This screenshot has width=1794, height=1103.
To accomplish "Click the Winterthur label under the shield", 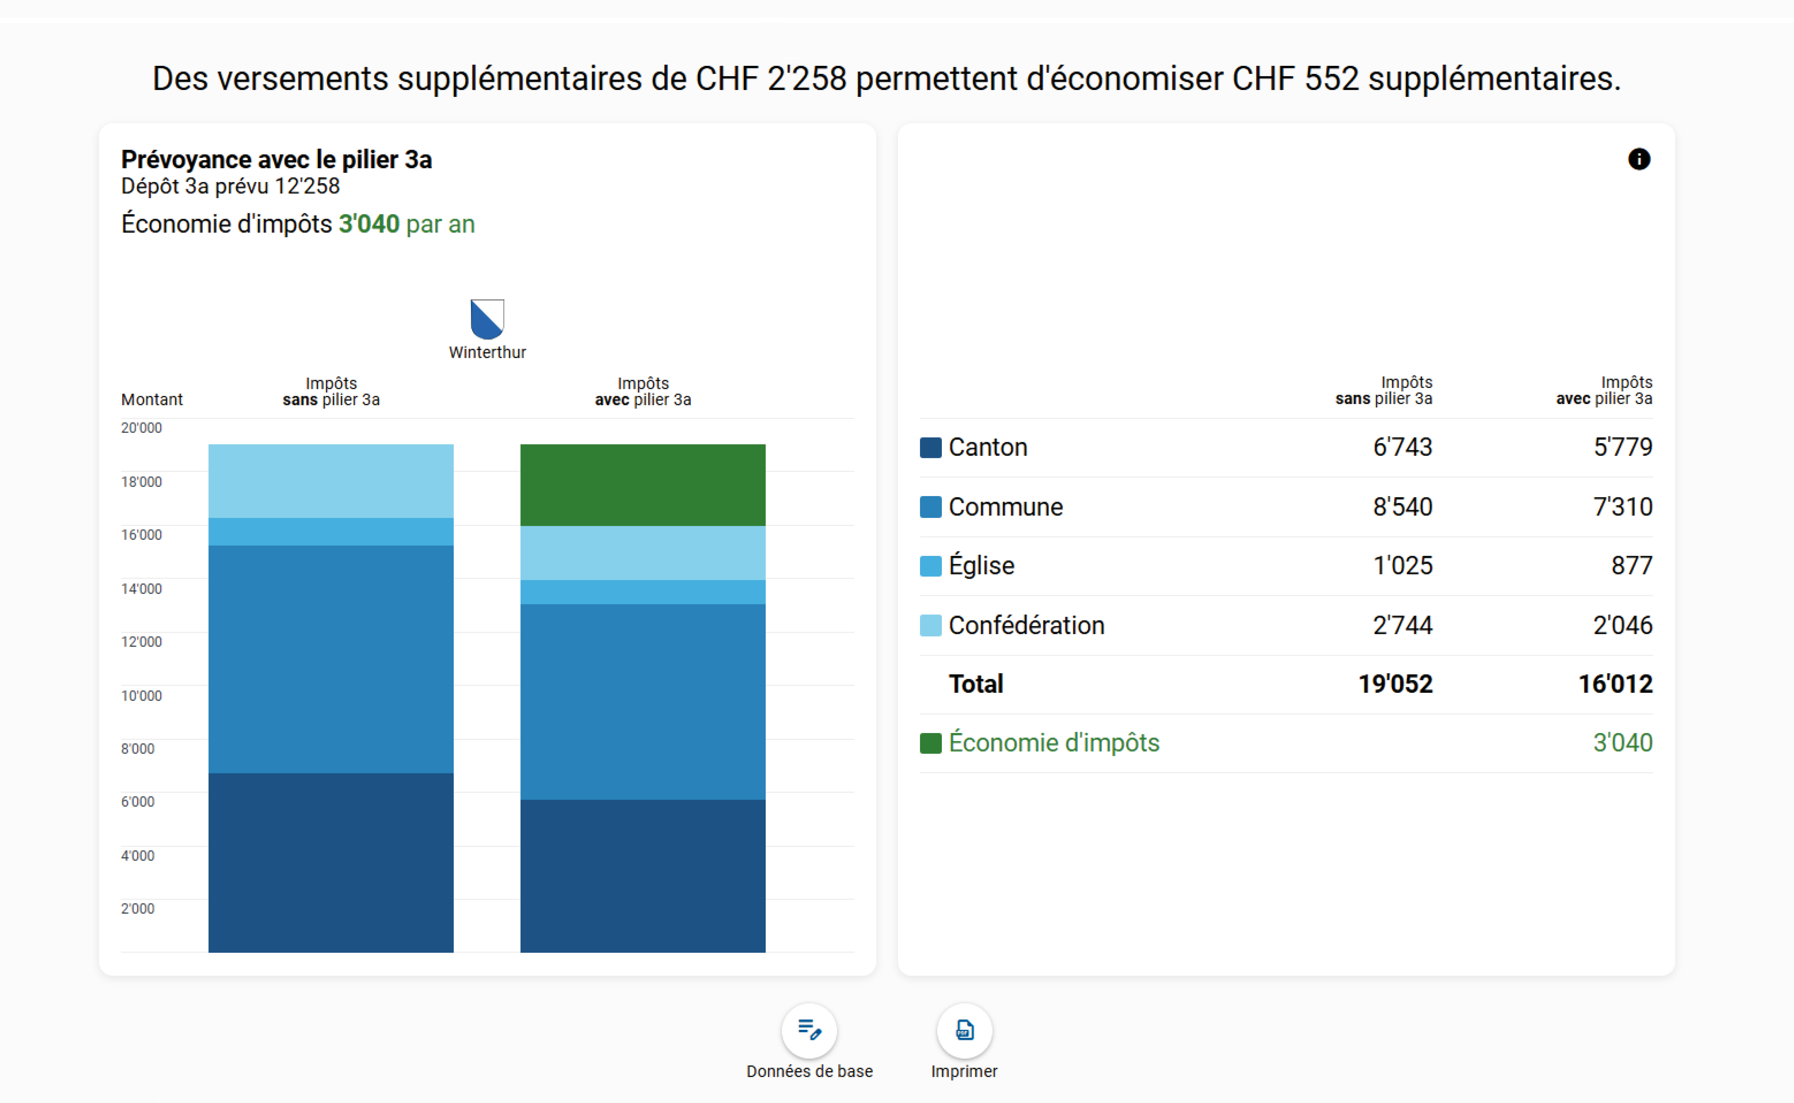I will pos(487,352).
